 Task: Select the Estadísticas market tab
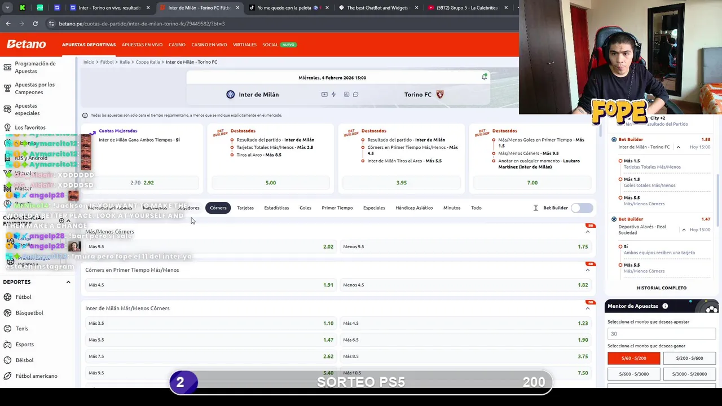[276, 208]
